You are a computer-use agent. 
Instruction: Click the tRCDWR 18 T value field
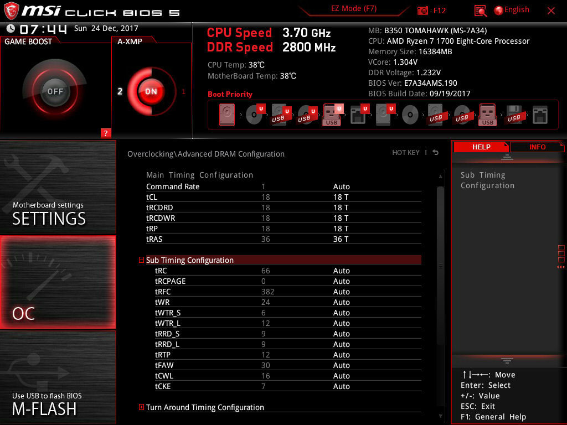pyautogui.click(x=341, y=218)
